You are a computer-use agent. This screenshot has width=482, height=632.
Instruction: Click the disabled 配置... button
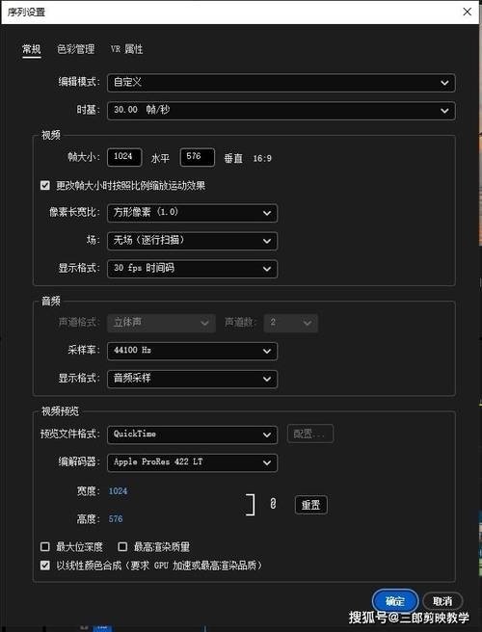310,434
